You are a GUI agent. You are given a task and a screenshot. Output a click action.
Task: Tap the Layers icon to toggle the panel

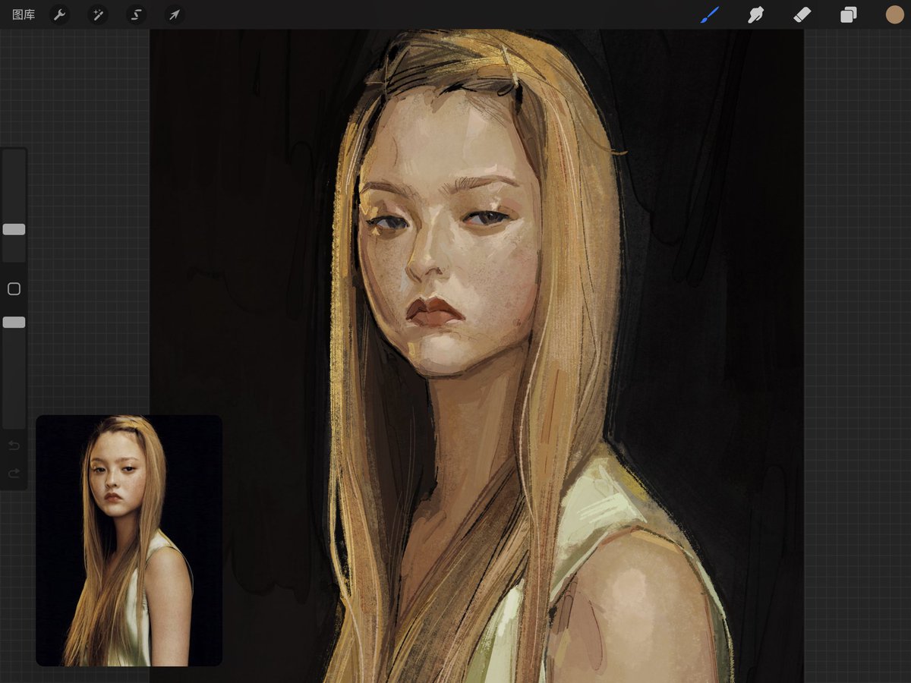point(848,14)
